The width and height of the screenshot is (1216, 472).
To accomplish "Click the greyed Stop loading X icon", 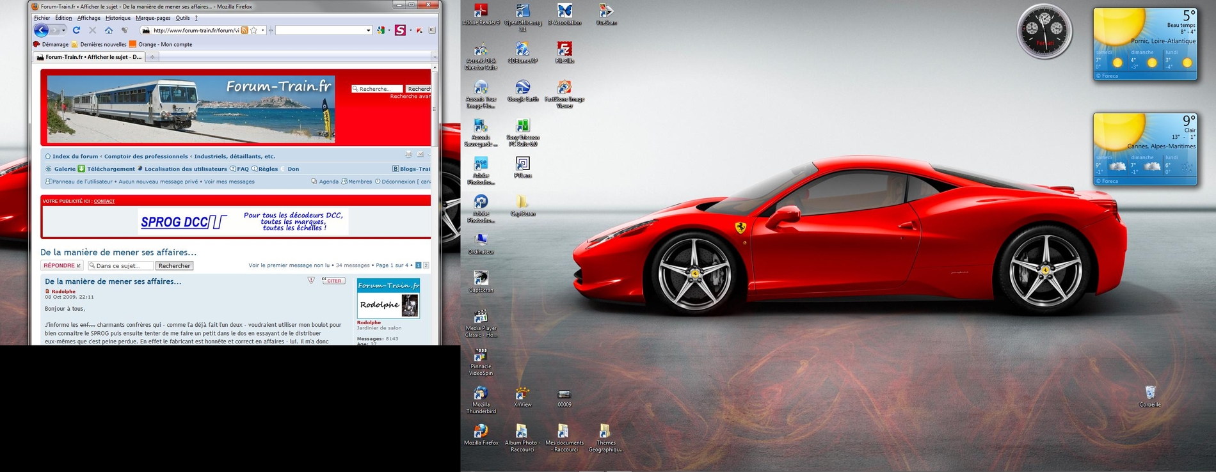I will 92,30.
